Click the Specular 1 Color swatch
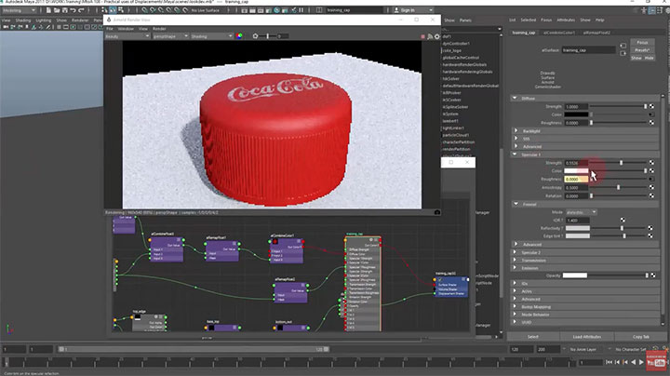The height and width of the screenshot is (376, 670). [576, 171]
